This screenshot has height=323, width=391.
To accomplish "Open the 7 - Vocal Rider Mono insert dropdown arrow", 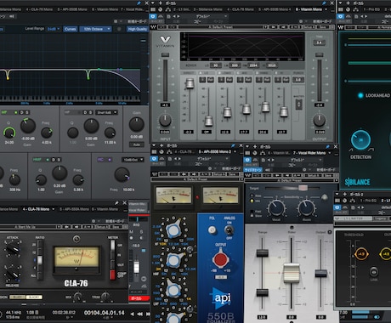I will coord(330,153).
